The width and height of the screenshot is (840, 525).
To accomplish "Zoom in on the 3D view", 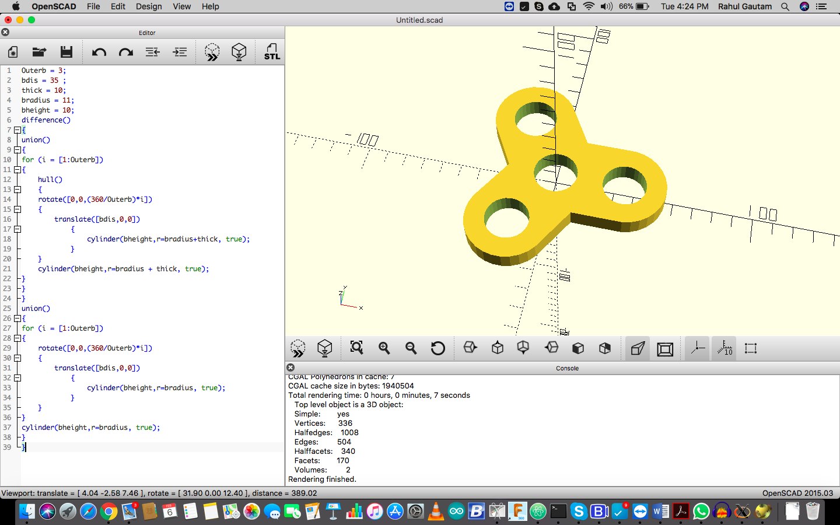I will point(384,348).
